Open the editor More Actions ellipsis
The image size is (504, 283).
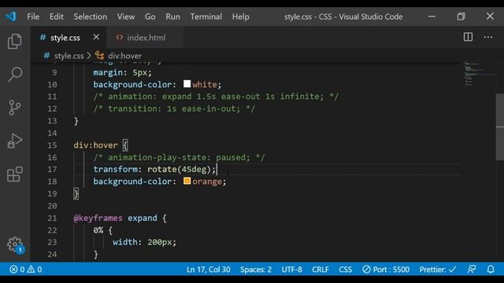[488, 37]
